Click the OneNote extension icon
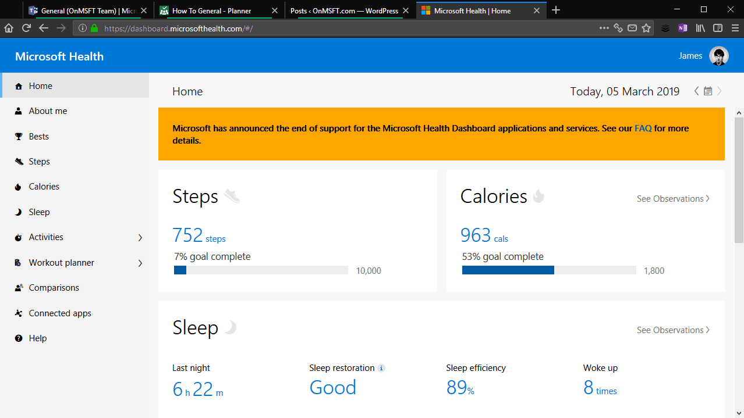744x418 pixels. [x=683, y=28]
